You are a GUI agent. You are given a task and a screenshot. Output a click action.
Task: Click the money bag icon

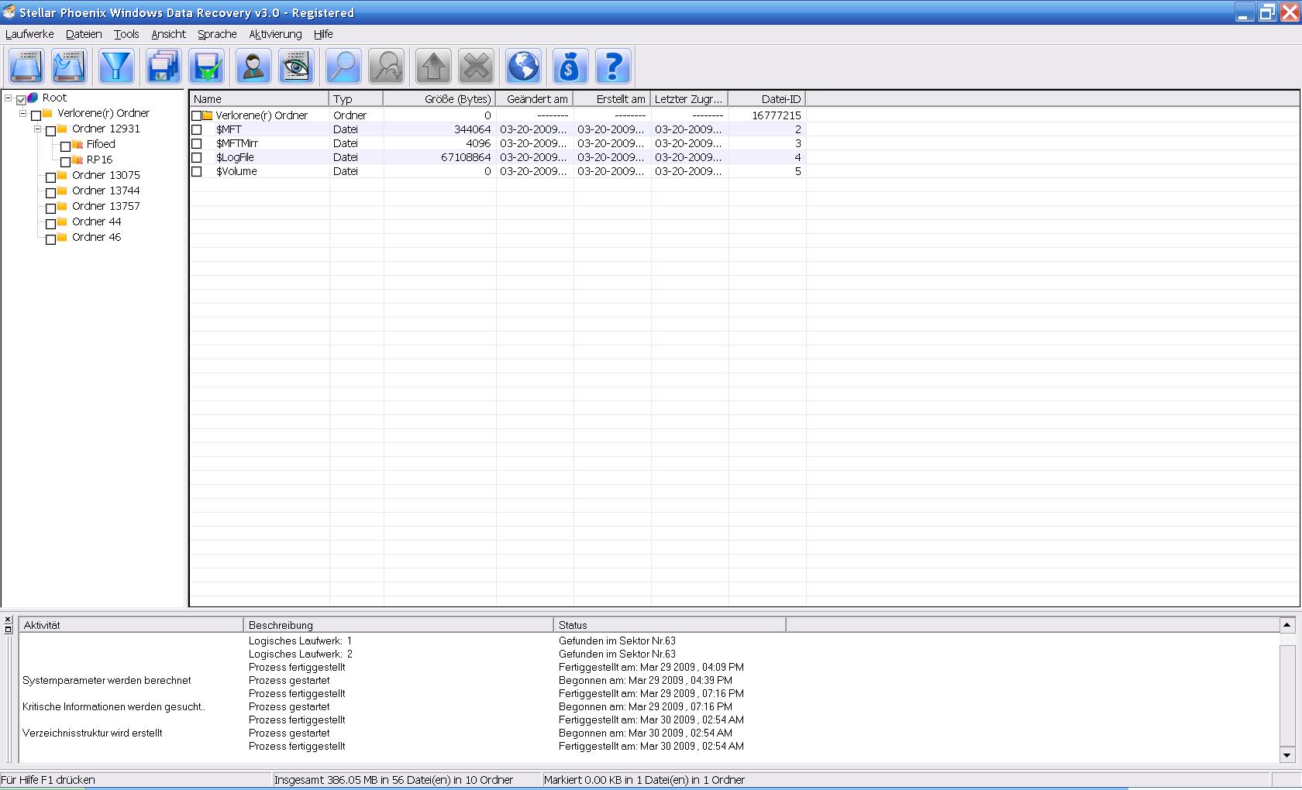tap(570, 67)
